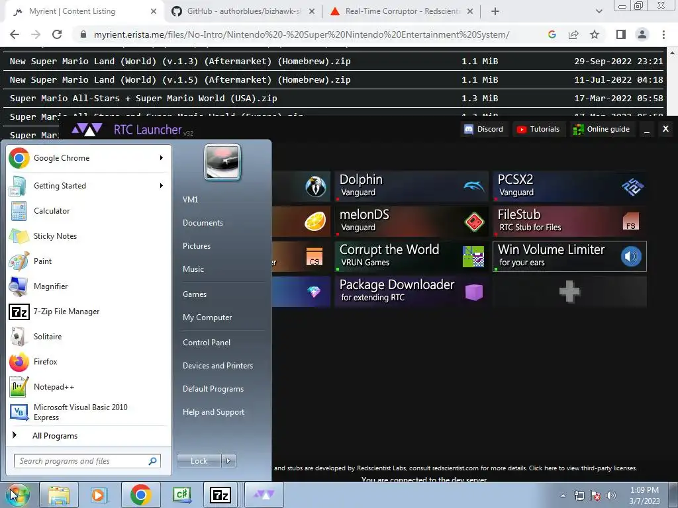Open Notepad++ from Start menu
Image resolution: width=678 pixels, height=508 pixels.
pyautogui.click(x=87, y=386)
